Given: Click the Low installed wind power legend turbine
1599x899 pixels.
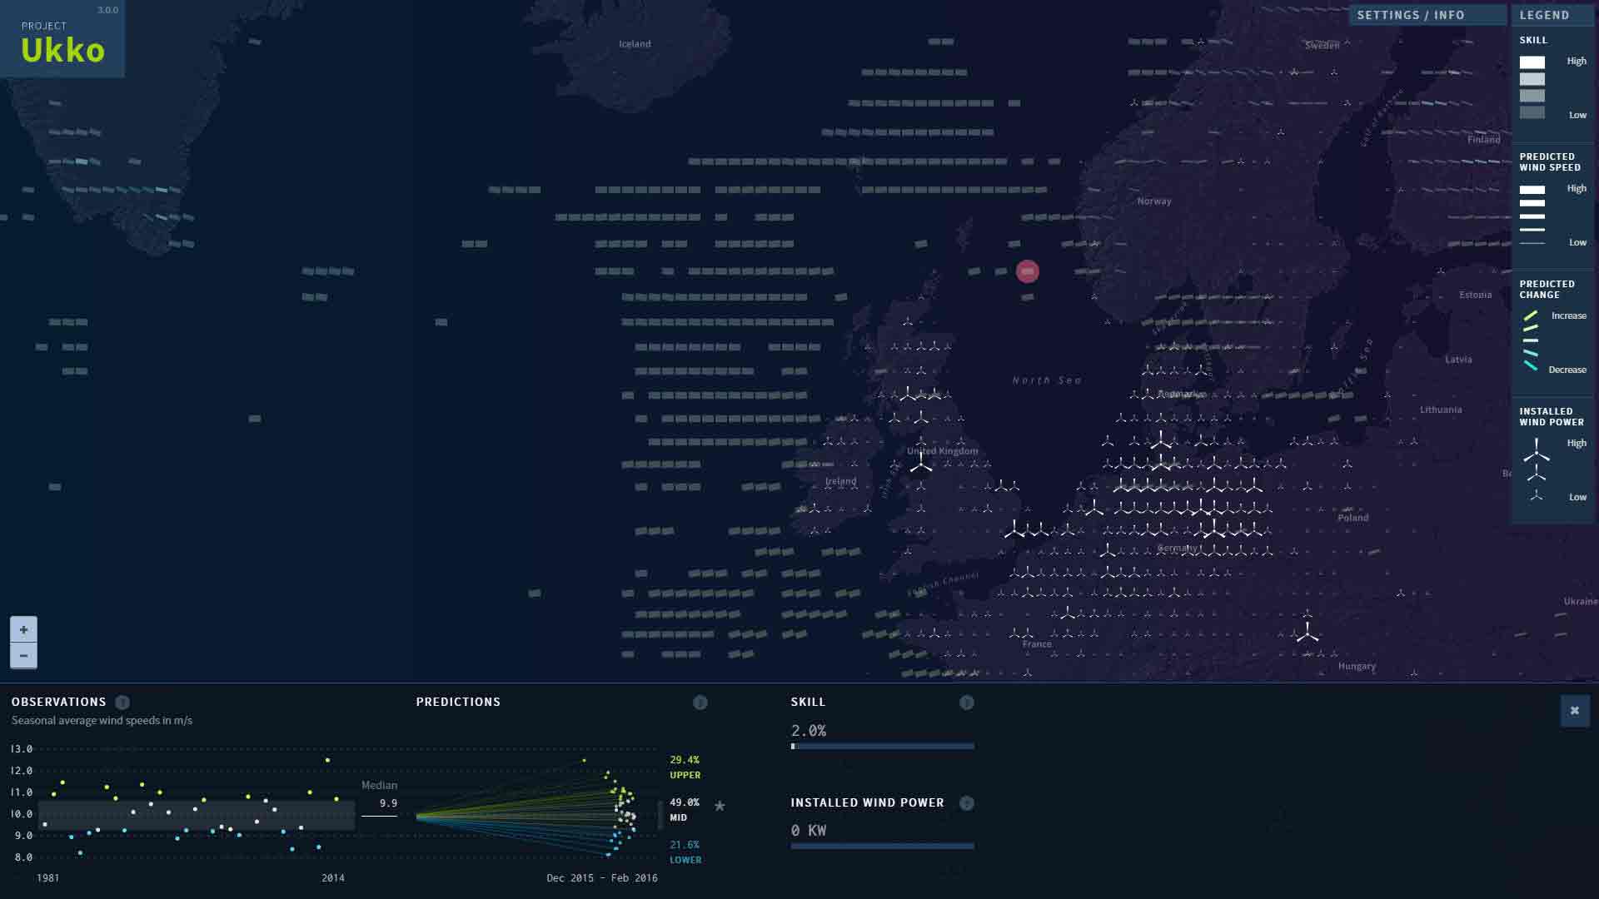Looking at the screenshot, I should pyautogui.click(x=1537, y=495).
